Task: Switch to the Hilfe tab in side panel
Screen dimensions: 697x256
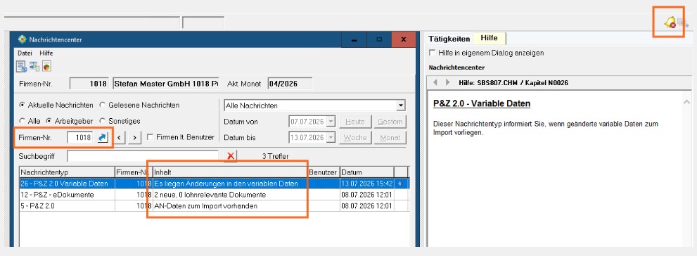Action: point(489,38)
